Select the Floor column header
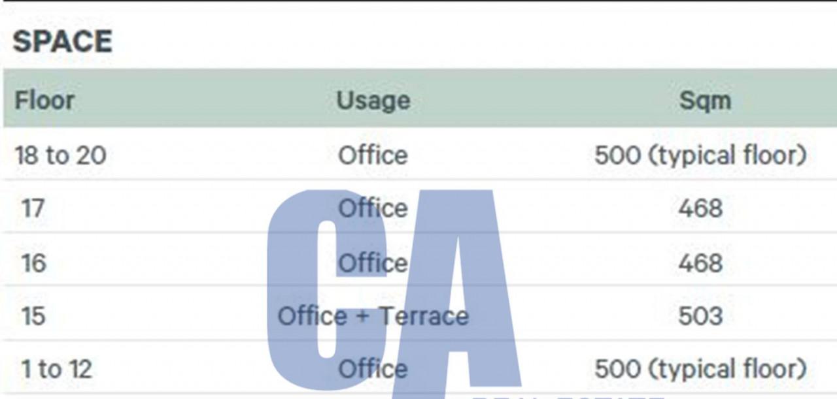This screenshot has width=837, height=399. point(44,101)
